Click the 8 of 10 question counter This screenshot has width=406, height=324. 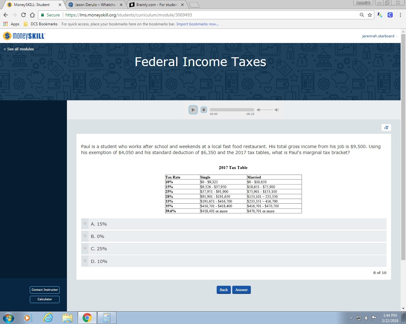click(380, 273)
